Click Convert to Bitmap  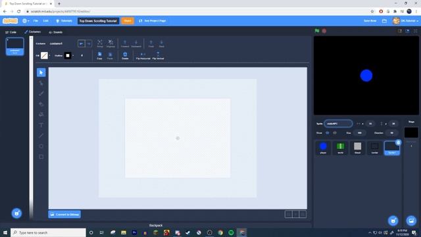(64, 214)
